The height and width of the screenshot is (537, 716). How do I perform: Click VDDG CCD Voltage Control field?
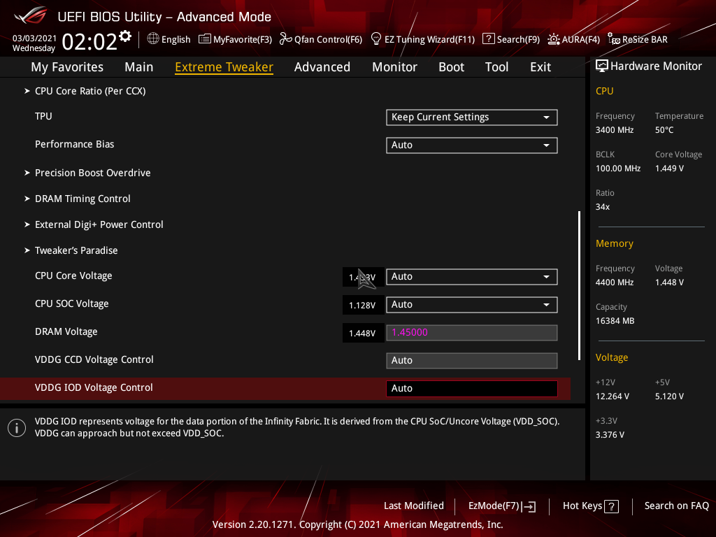click(472, 360)
